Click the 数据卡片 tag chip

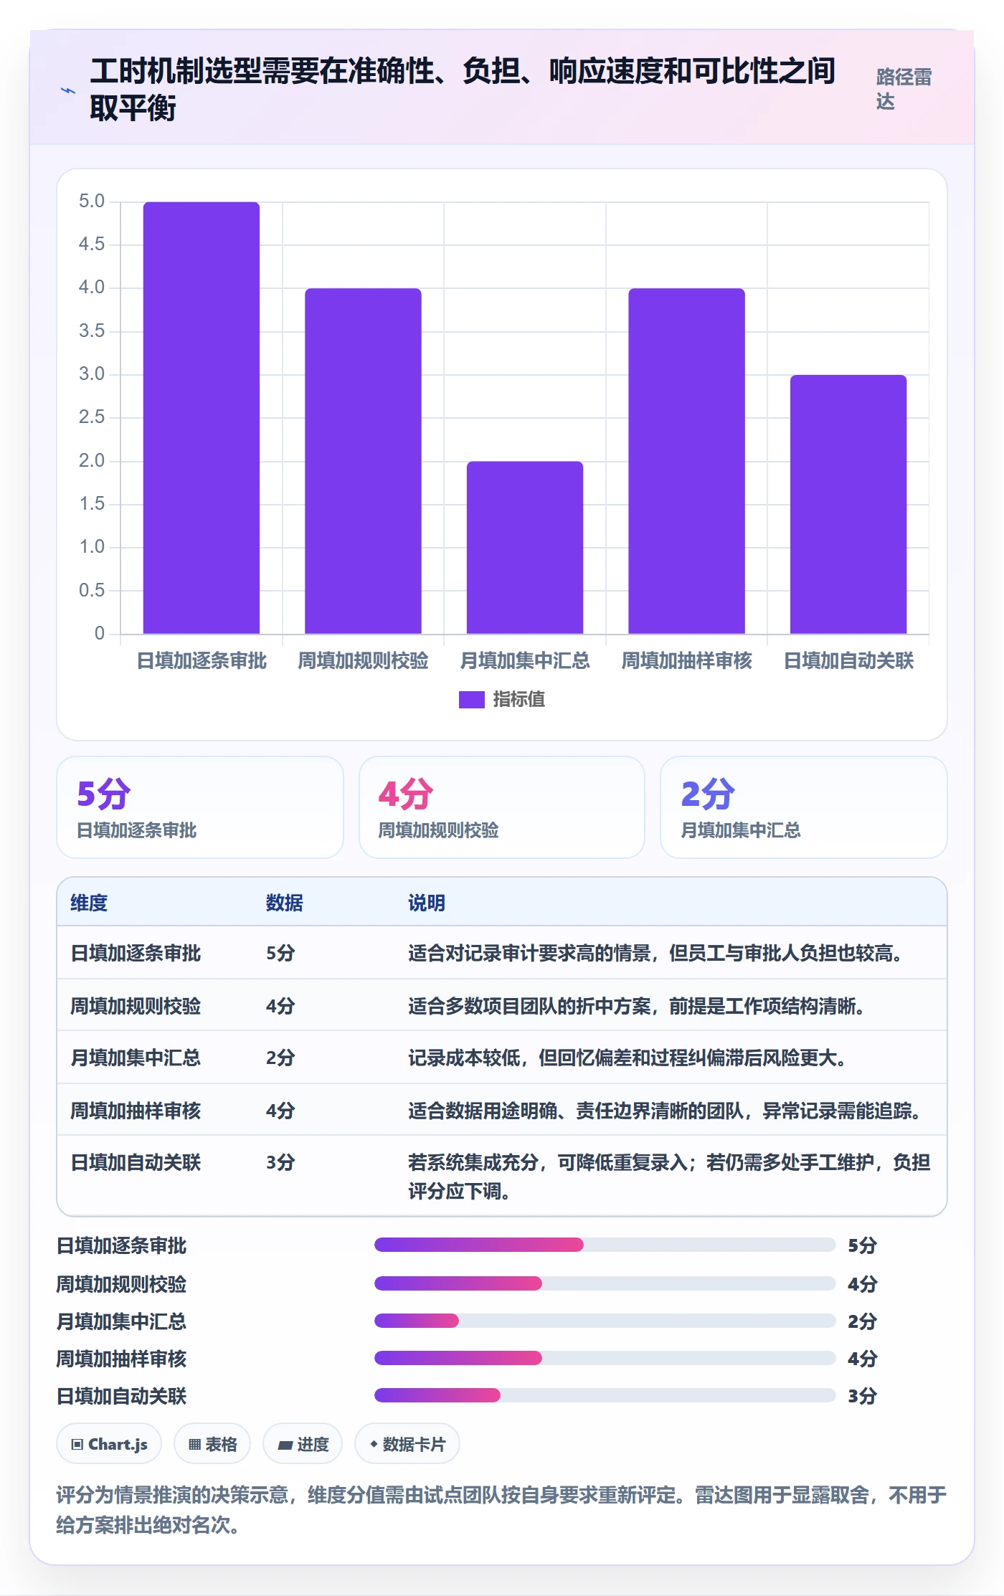407,1444
